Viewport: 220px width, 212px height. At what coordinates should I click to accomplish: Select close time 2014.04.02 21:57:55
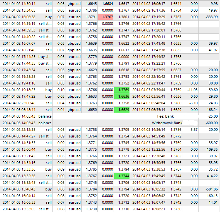point(149,70)
